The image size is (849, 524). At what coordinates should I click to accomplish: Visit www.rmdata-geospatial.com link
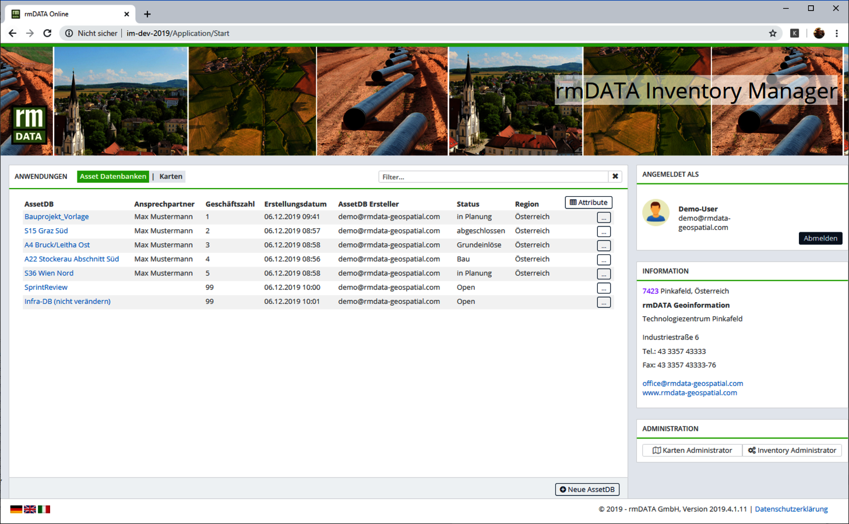[690, 392]
